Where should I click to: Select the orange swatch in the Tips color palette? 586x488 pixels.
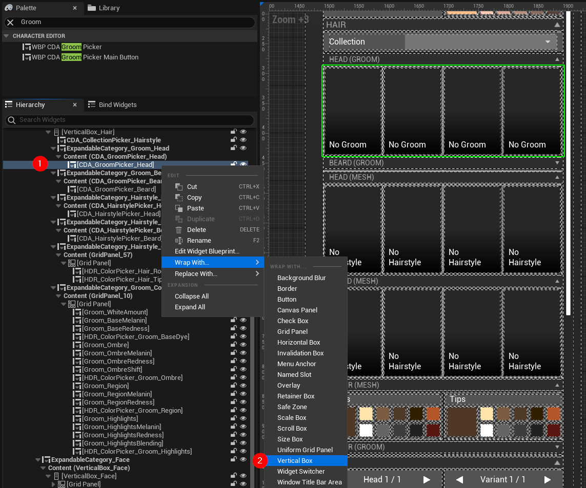tap(553, 413)
